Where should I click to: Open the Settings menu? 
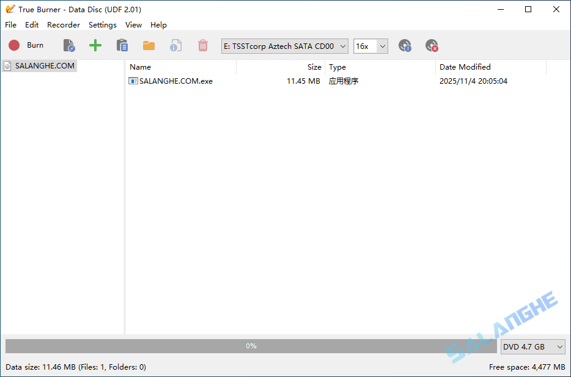pyautogui.click(x=102, y=25)
